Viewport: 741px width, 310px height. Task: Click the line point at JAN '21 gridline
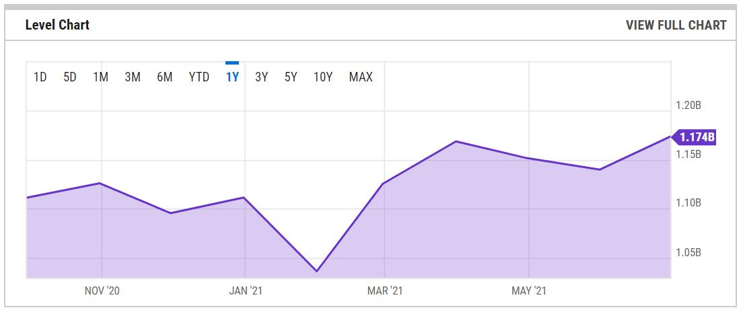tap(244, 198)
